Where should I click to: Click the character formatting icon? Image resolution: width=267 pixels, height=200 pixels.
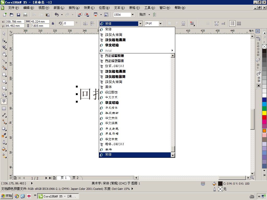point(217,23)
